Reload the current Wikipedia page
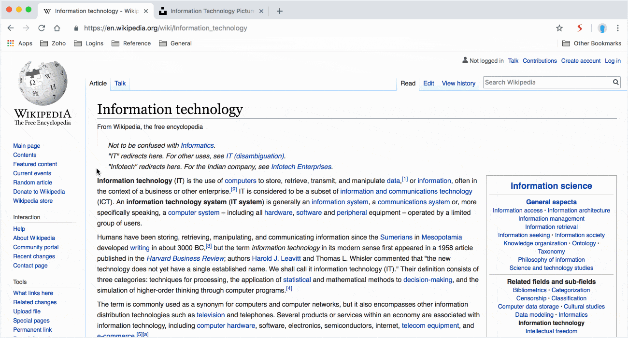Viewport: 628px width, 338px height. [42, 28]
